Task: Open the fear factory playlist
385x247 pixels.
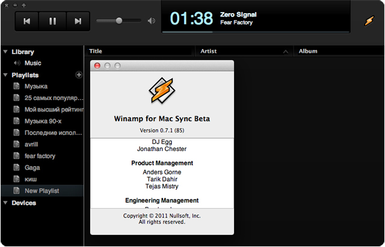Action: pyautogui.click(x=40, y=156)
